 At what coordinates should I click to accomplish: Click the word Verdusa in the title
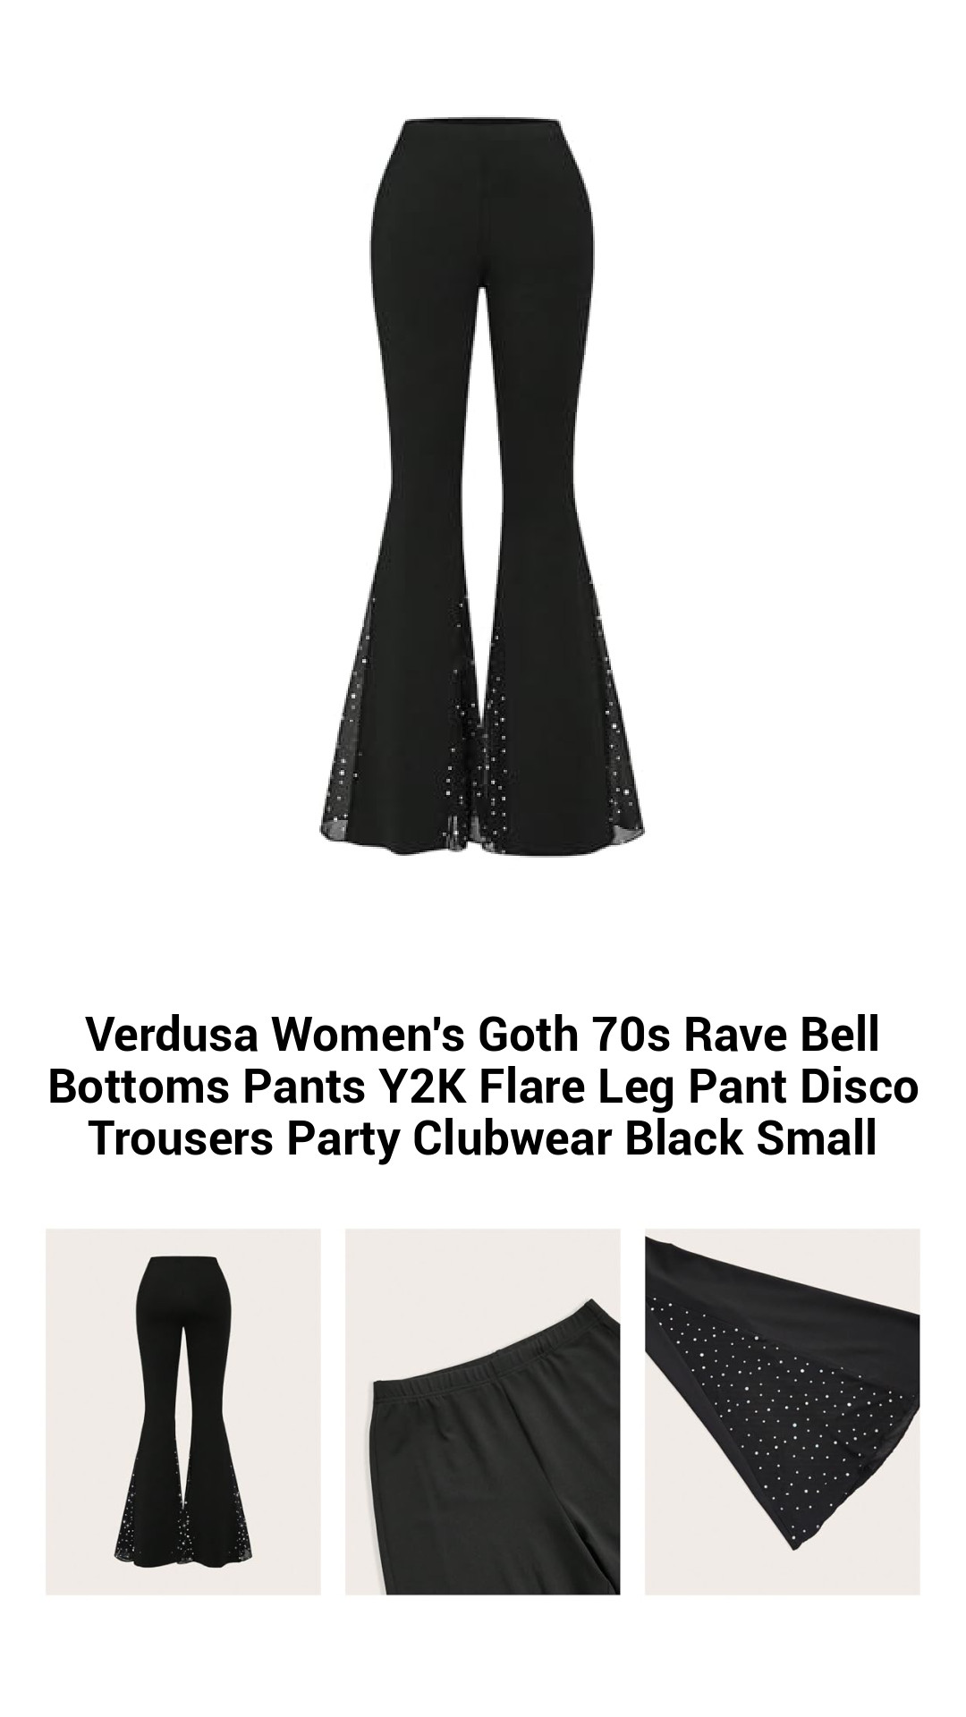pos(174,1035)
